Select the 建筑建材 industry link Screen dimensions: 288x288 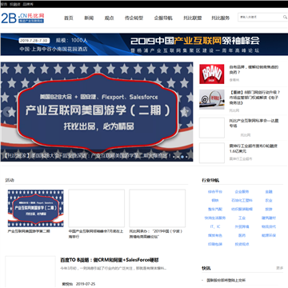269,218
